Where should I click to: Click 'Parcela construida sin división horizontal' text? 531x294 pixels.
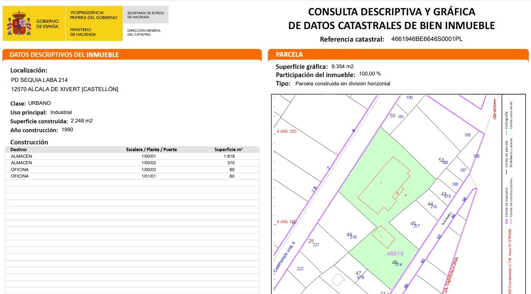[x=343, y=83]
